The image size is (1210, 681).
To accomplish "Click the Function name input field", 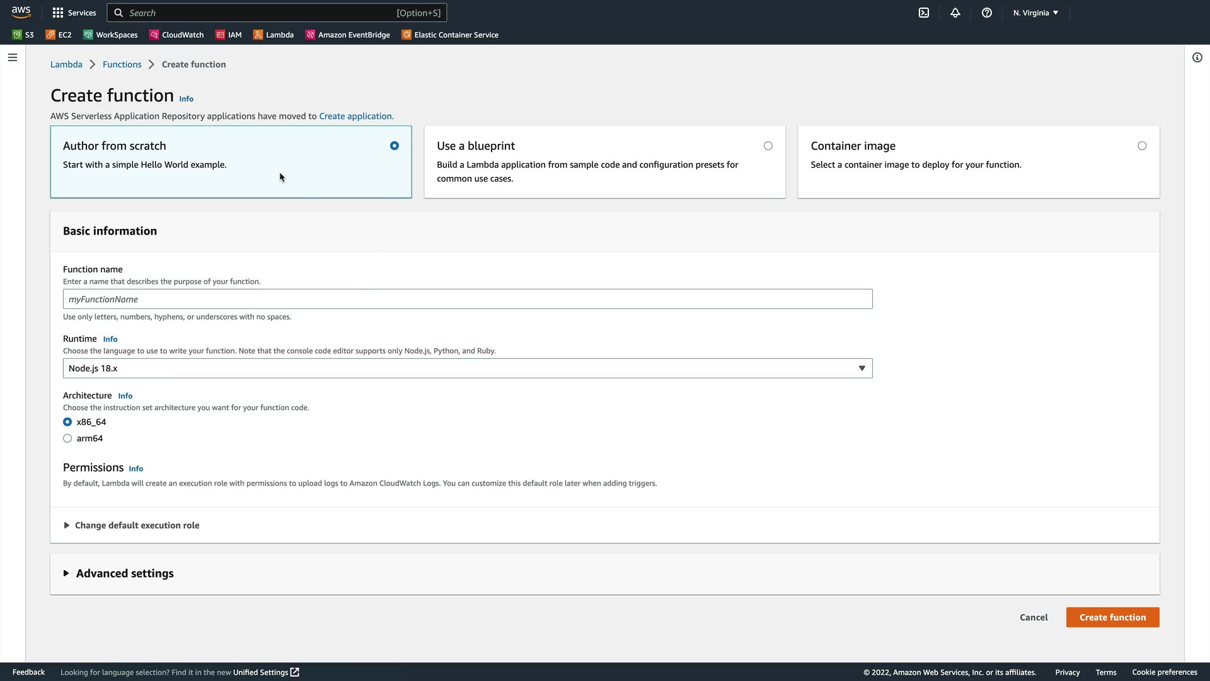I will (467, 299).
